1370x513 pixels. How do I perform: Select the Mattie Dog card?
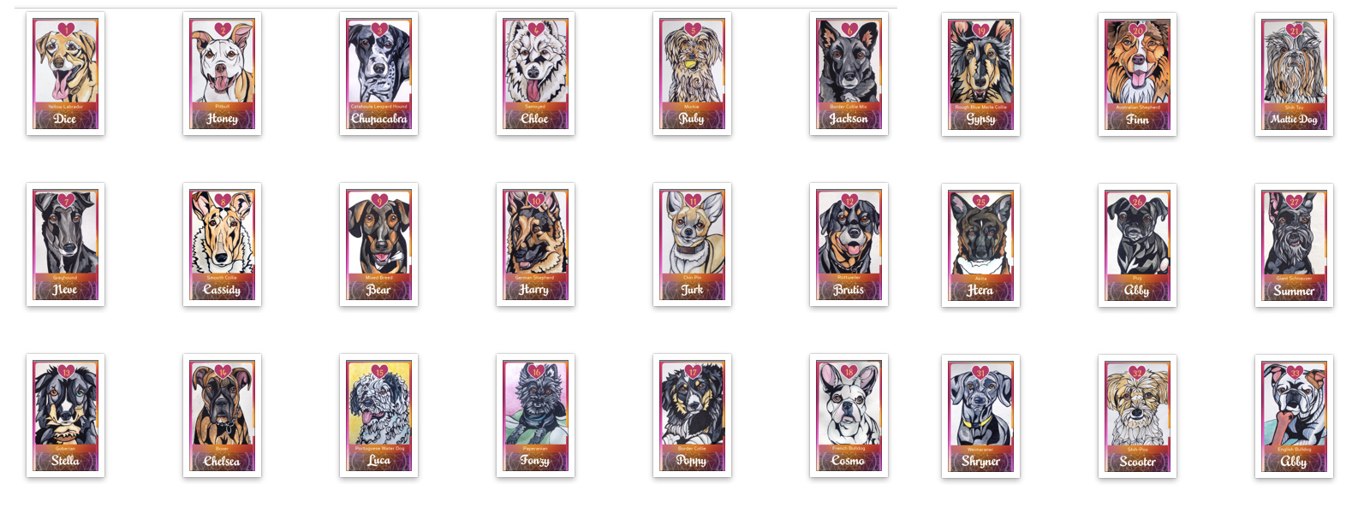coord(1294,74)
